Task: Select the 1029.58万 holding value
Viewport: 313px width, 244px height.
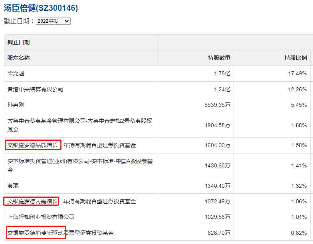Action: 217,217
